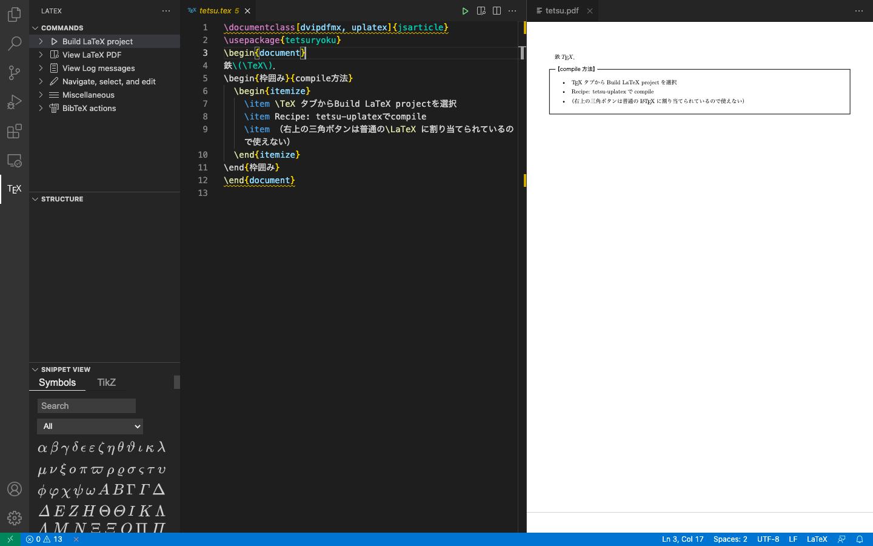Click line number 13 in gutter
873x546 pixels.
point(202,193)
